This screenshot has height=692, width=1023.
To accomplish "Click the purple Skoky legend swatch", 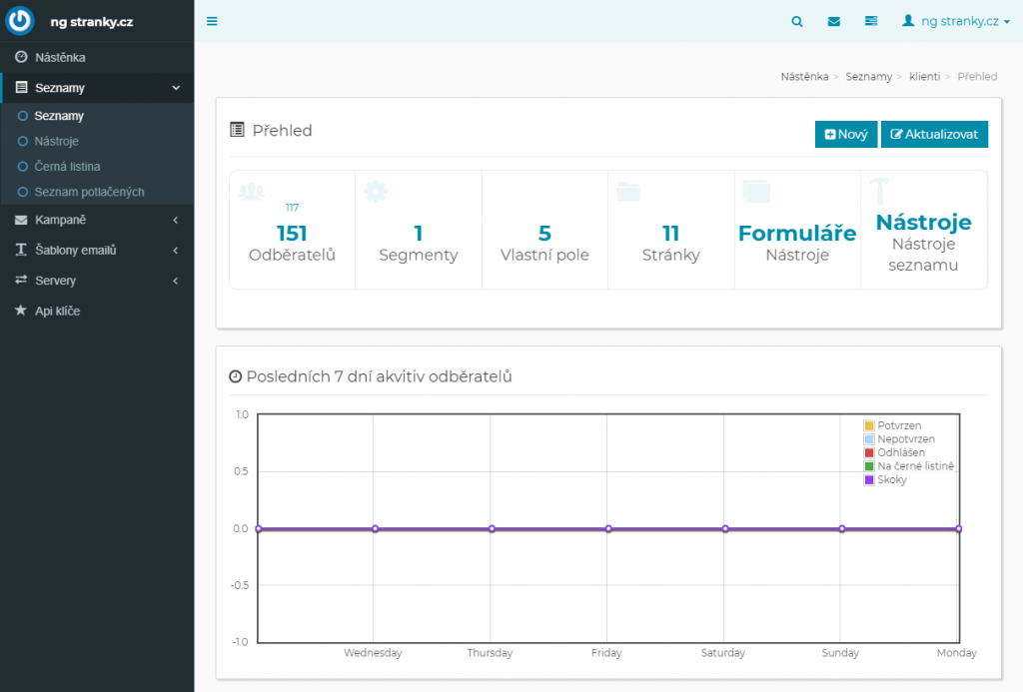I will [869, 480].
